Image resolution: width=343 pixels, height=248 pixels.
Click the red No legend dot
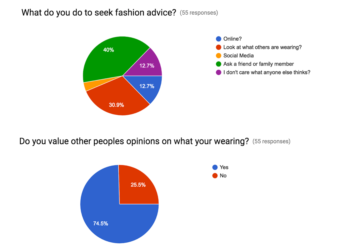[215, 176]
